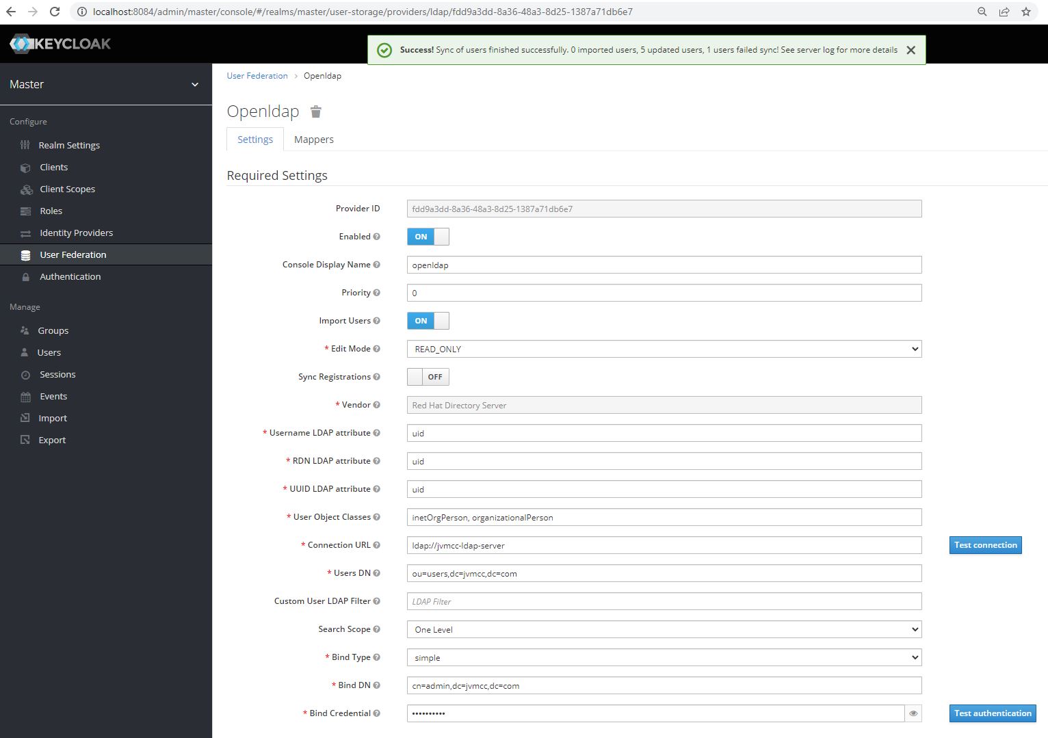Click help icon next to Users DN
Image resolution: width=1048 pixels, height=738 pixels.
(x=376, y=573)
